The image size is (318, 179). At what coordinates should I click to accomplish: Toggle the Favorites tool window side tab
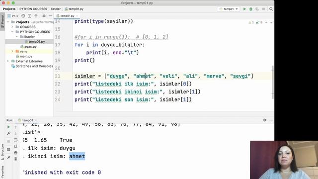coord(2,172)
